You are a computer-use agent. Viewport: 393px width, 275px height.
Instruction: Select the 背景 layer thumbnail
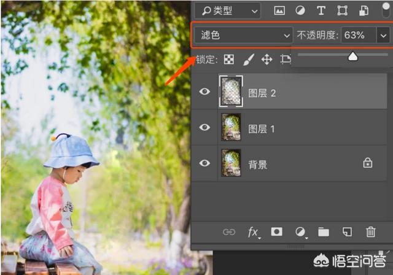click(231, 163)
